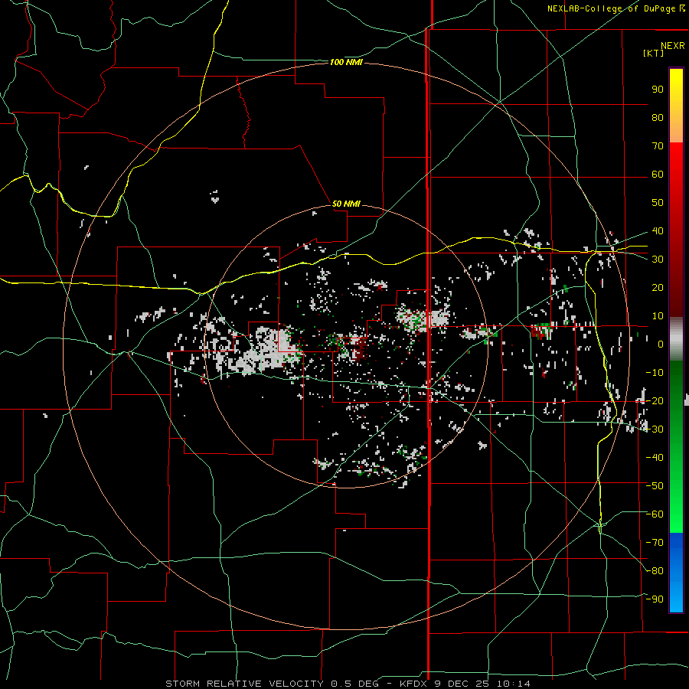The width and height of the screenshot is (689, 689).
Task: Click the 20 value on the scale
Action: [658, 287]
